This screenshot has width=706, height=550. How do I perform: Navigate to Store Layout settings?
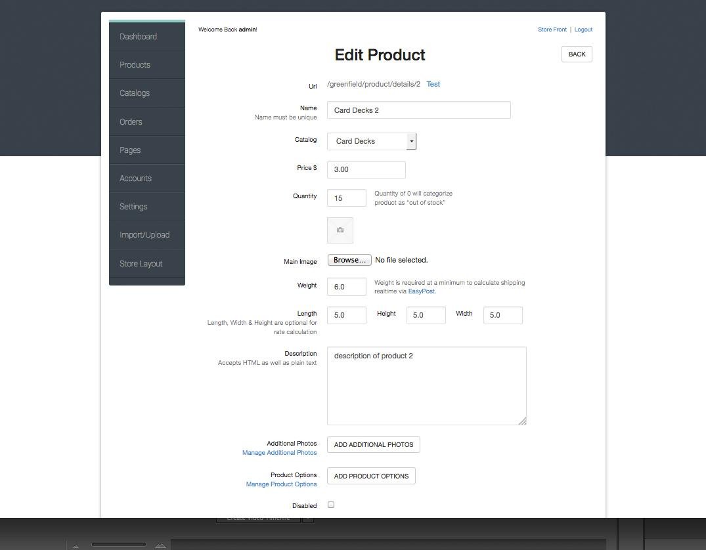(x=141, y=263)
